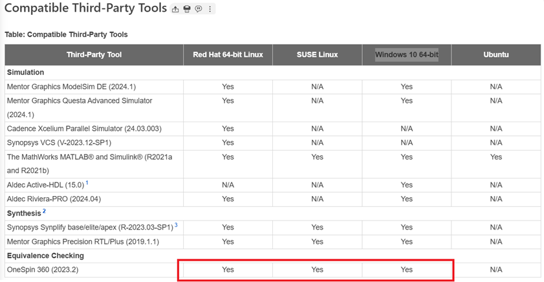Open footnote 1 next to Aldec Active-HDL
Viewport: 544px width, 282px height.
click(87, 182)
